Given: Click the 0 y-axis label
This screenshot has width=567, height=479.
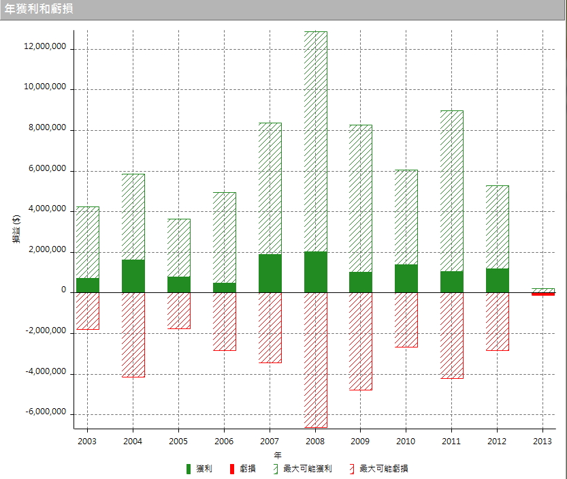Looking at the screenshot, I should [x=64, y=290].
